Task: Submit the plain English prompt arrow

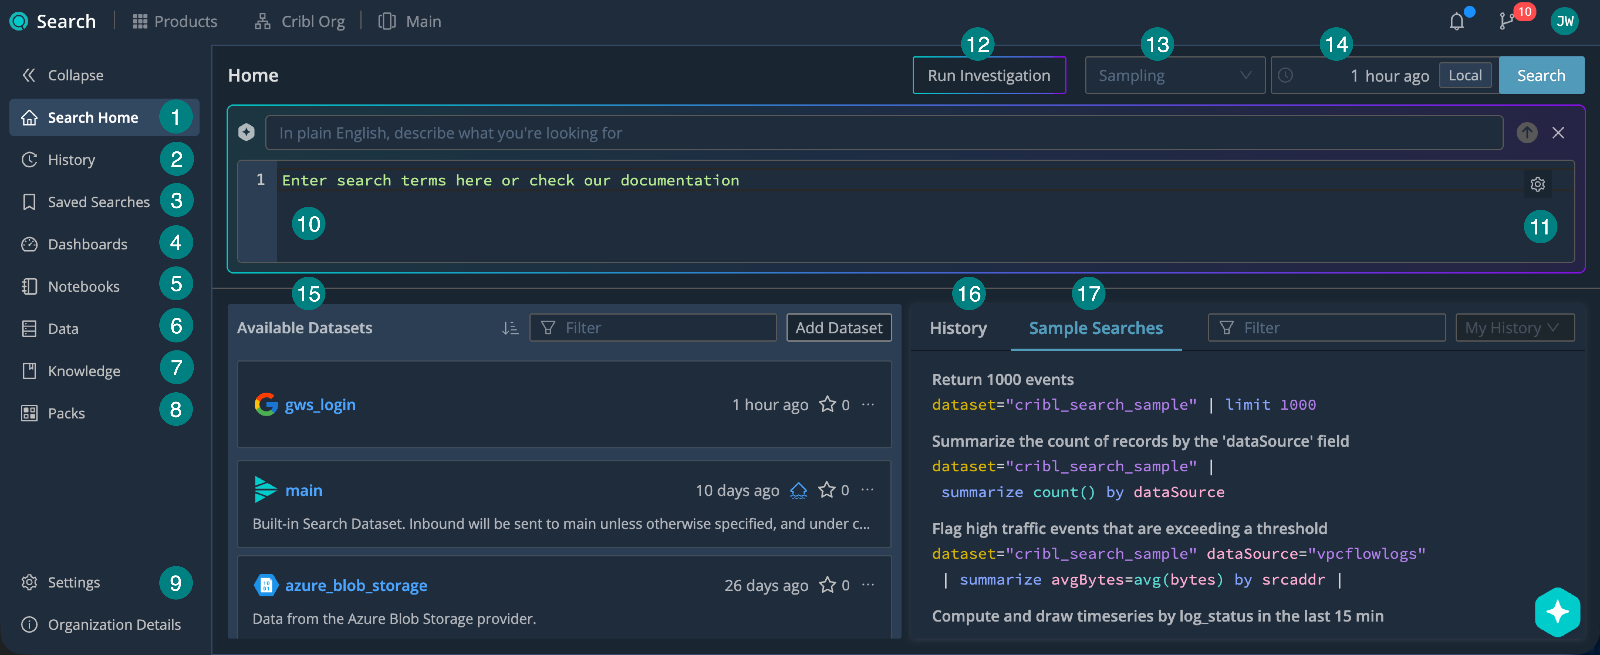Action: (x=1527, y=132)
